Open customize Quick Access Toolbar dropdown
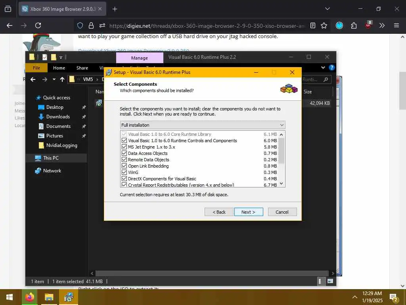 pyautogui.click(x=61, y=57)
